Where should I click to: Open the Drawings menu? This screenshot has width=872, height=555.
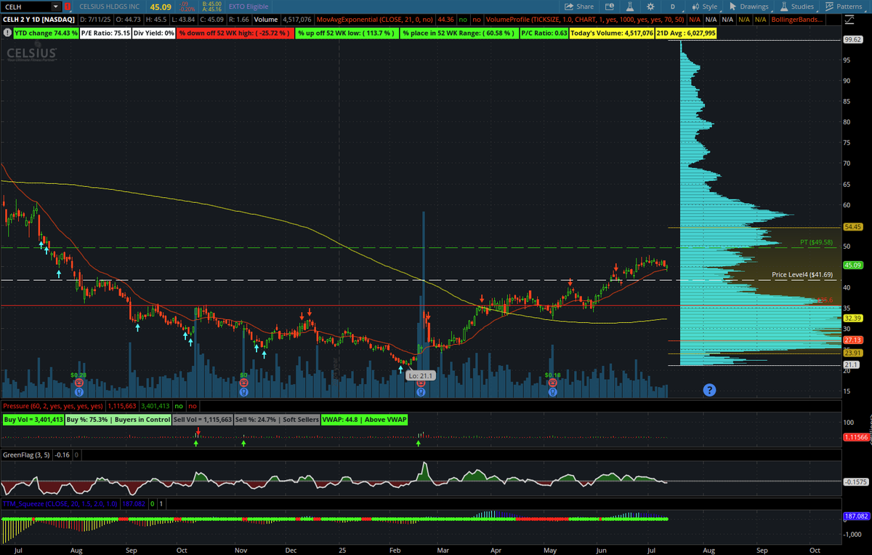(748, 7)
